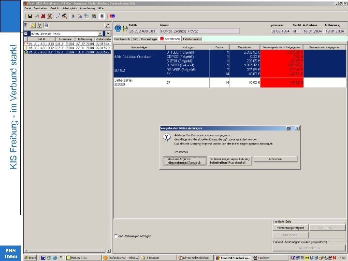Viewport: 348px width, 261px height.
Task: Click the green H icon beside Fall-Nr
Action: [x=125, y=29]
